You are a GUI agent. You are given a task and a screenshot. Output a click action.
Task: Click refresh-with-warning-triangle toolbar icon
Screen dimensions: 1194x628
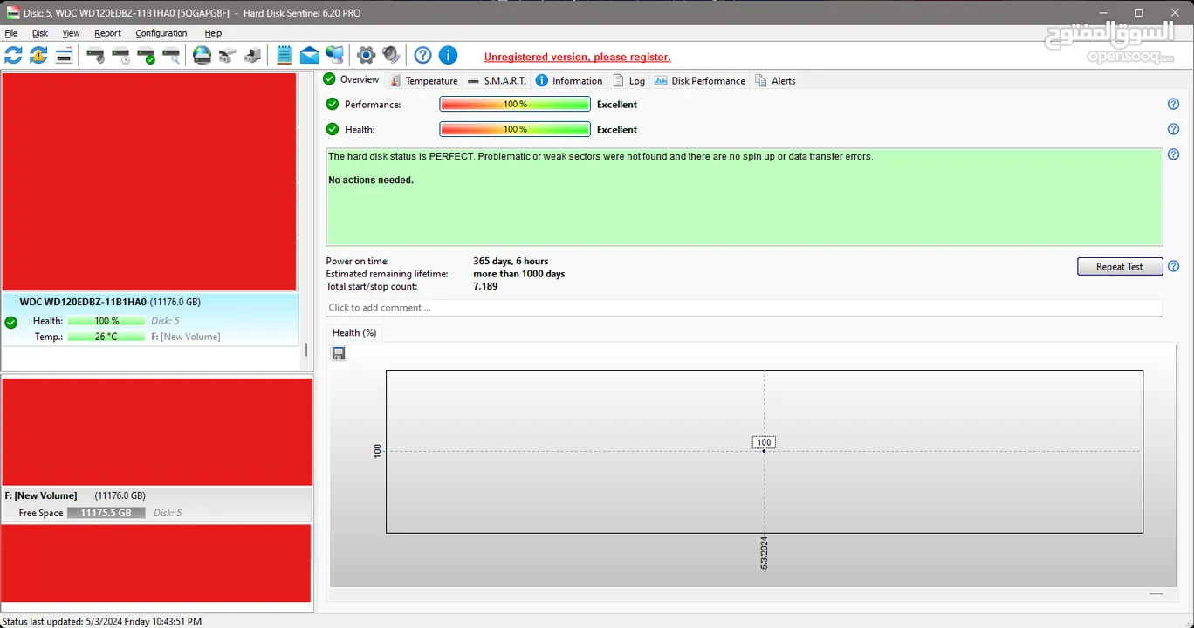pyautogui.click(x=38, y=56)
